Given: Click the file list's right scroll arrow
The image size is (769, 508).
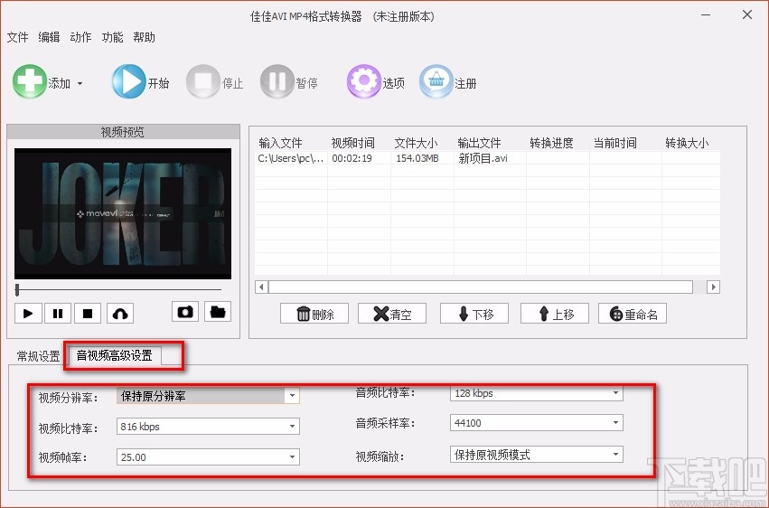Looking at the screenshot, I should pos(714,287).
